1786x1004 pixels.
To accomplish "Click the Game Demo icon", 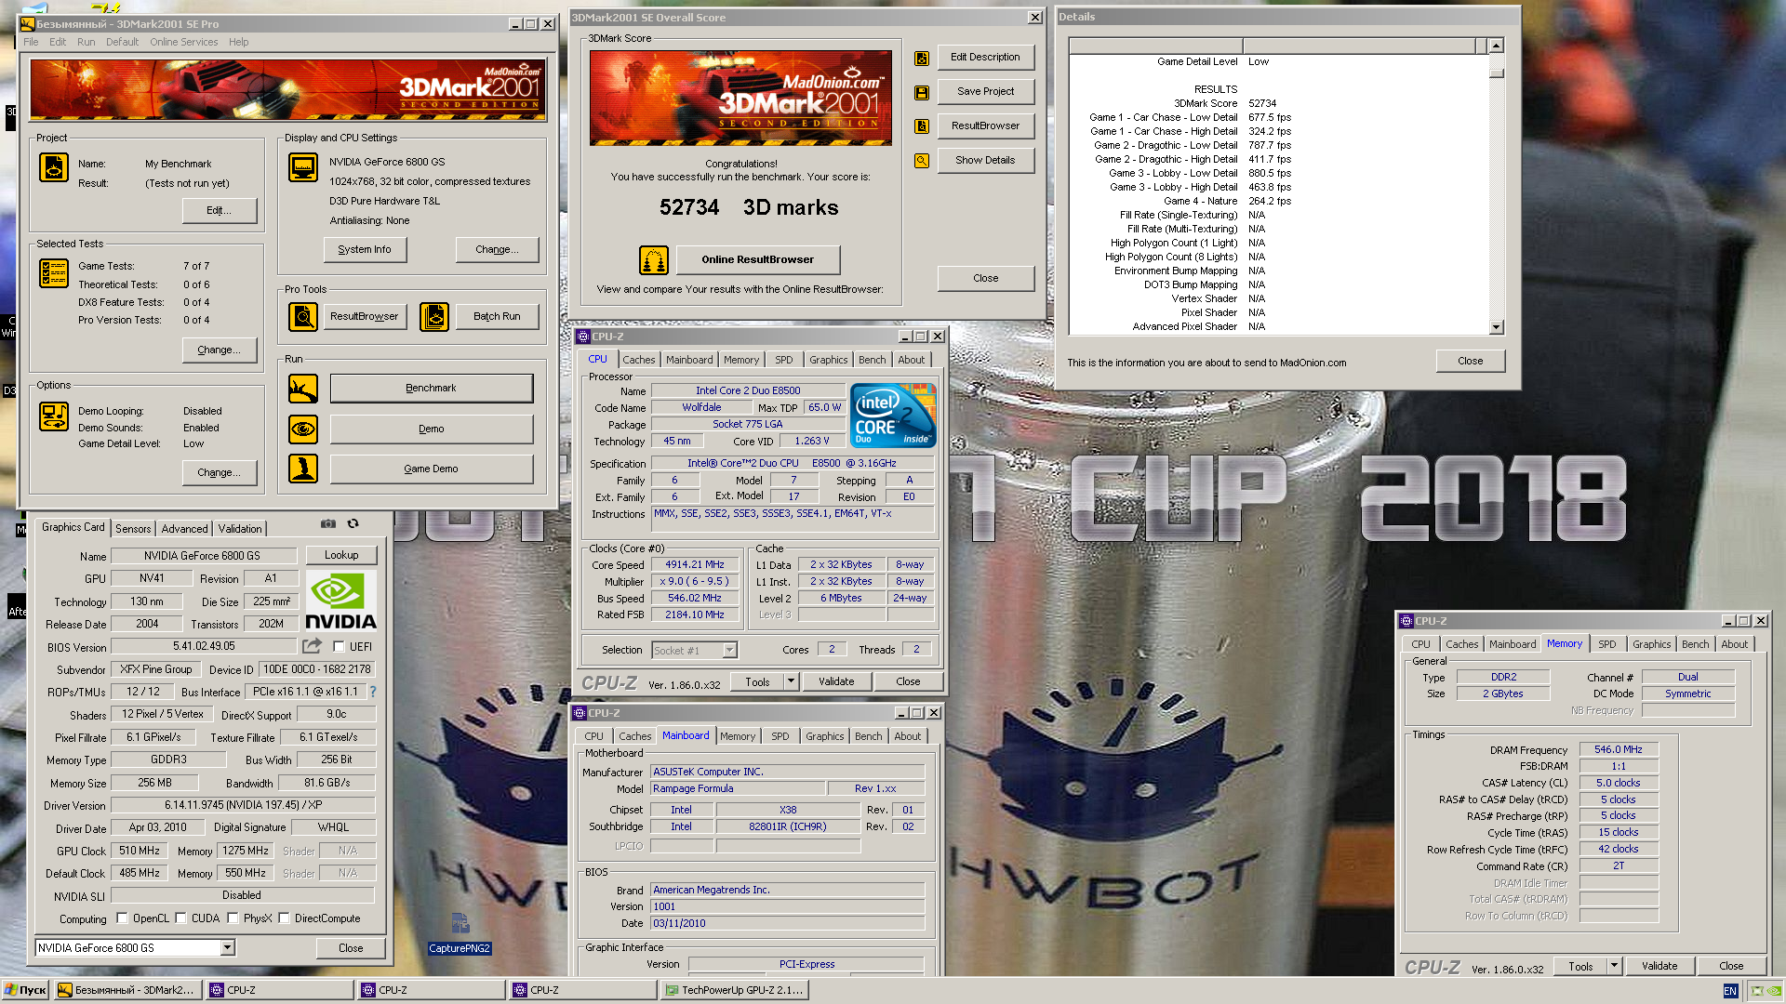I will coord(303,469).
